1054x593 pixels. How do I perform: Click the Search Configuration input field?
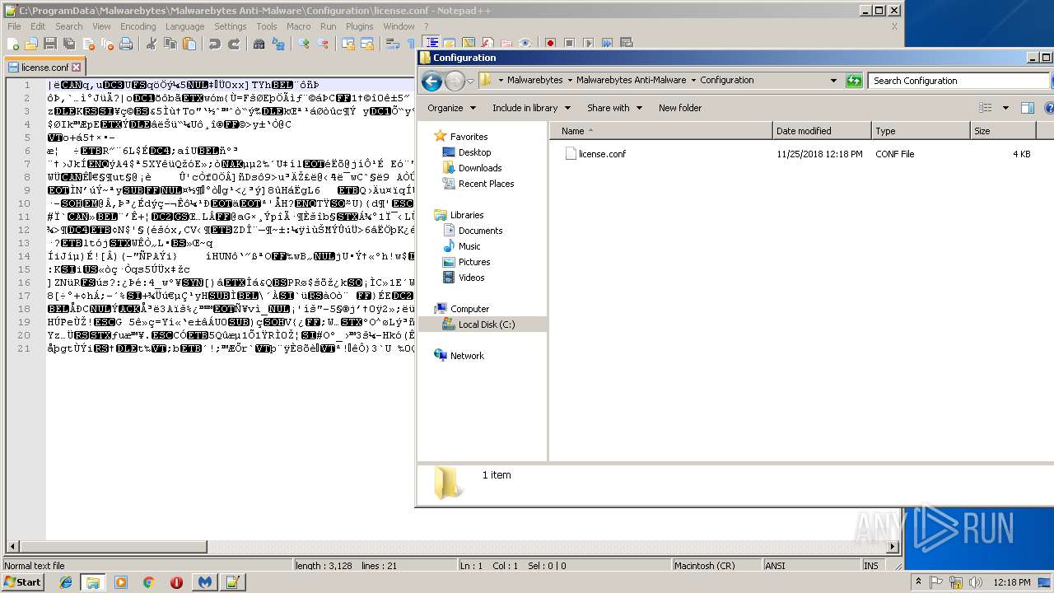(x=958, y=81)
